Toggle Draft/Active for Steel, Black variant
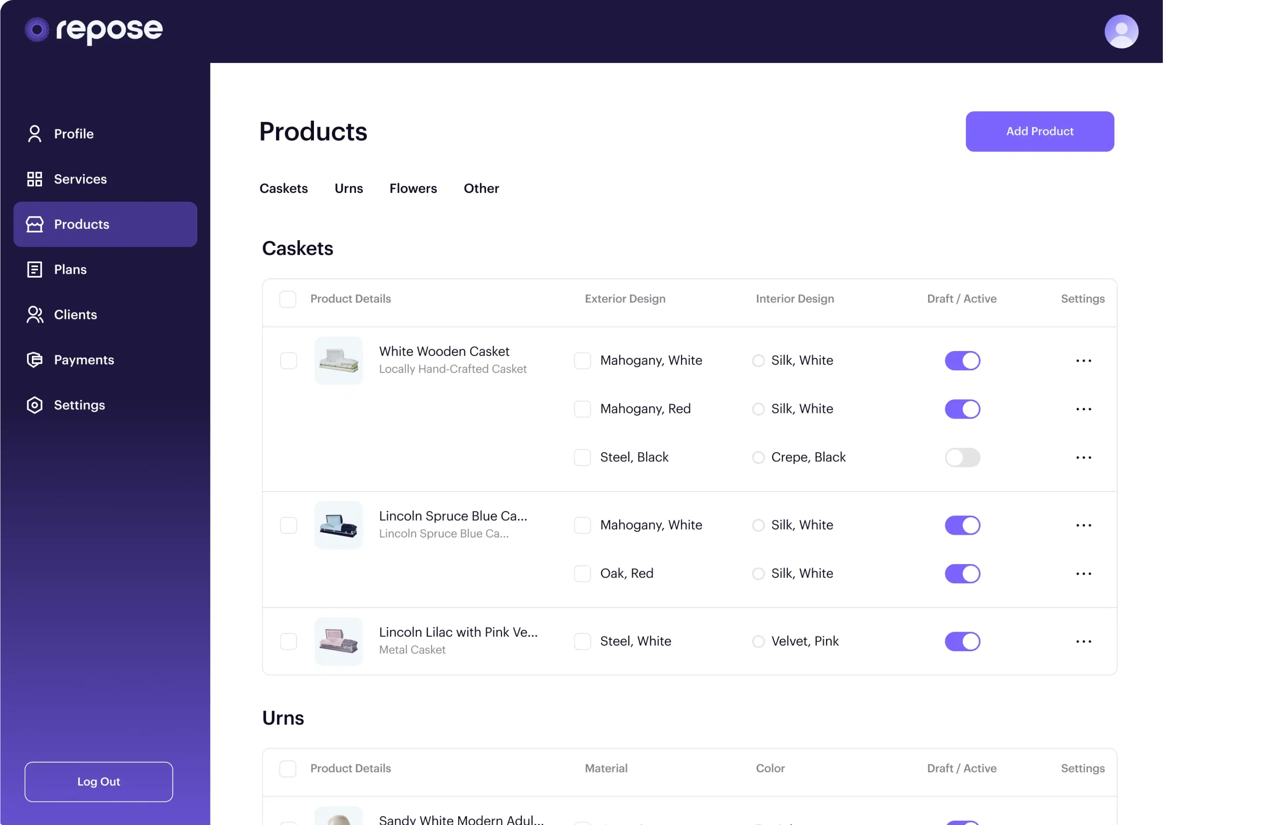The image size is (1283, 825). (962, 457)
